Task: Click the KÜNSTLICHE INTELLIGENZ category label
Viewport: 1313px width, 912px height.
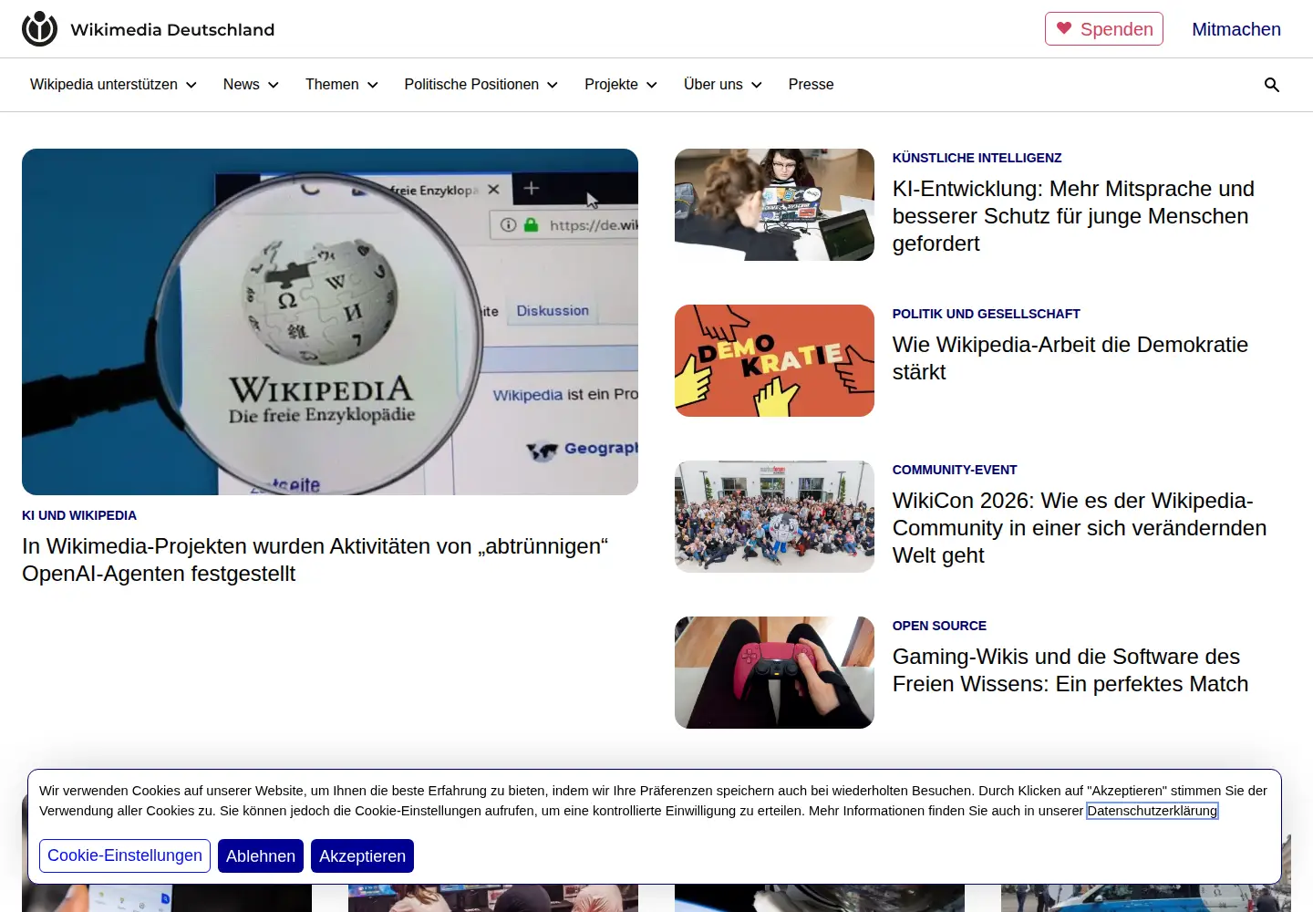Action: point(977,158)
